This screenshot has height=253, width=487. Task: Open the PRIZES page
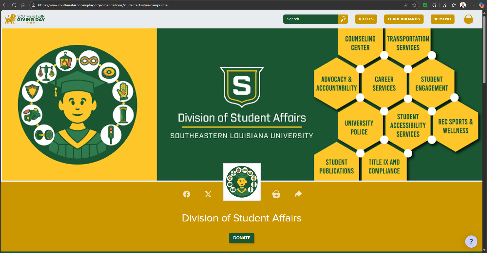366,19
